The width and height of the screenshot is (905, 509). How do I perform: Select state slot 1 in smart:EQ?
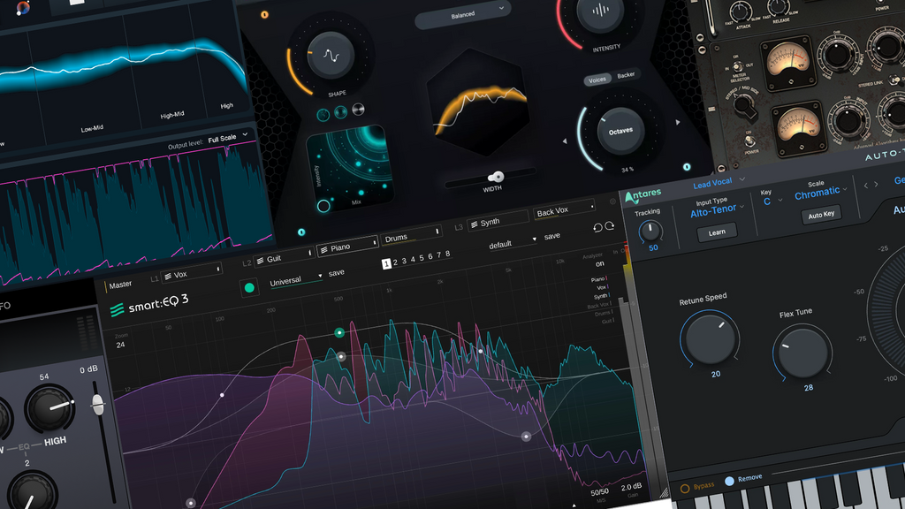tap(387, 263)
